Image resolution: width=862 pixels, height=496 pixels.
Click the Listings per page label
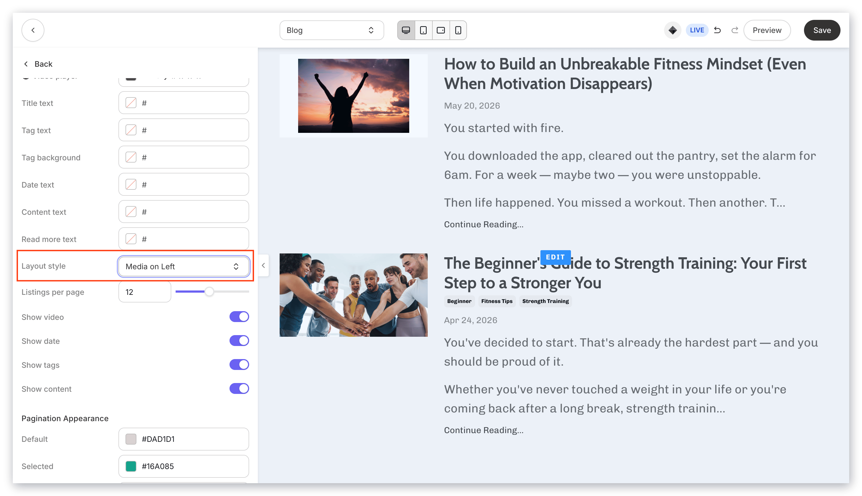click(x=53, y=292)
